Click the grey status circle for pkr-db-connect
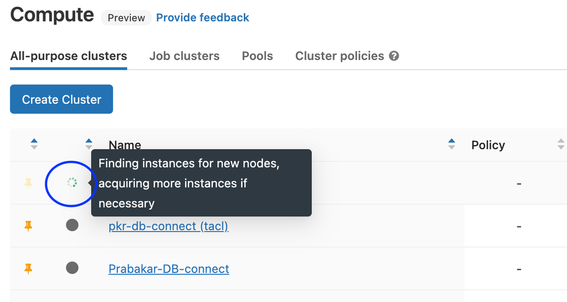This screenshot has width=567, height=302. 72,226
